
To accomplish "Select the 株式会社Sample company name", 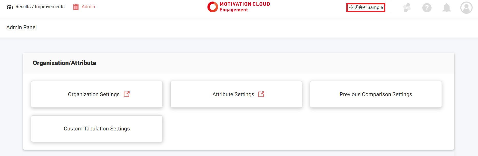I will coord(366,7).
